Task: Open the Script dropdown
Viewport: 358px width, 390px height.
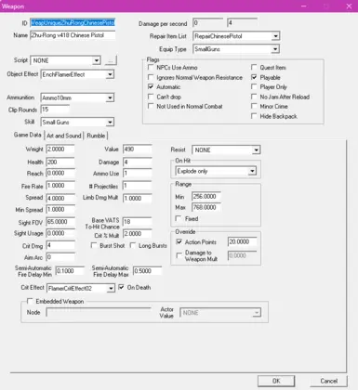Action: [x=97, y=60]
